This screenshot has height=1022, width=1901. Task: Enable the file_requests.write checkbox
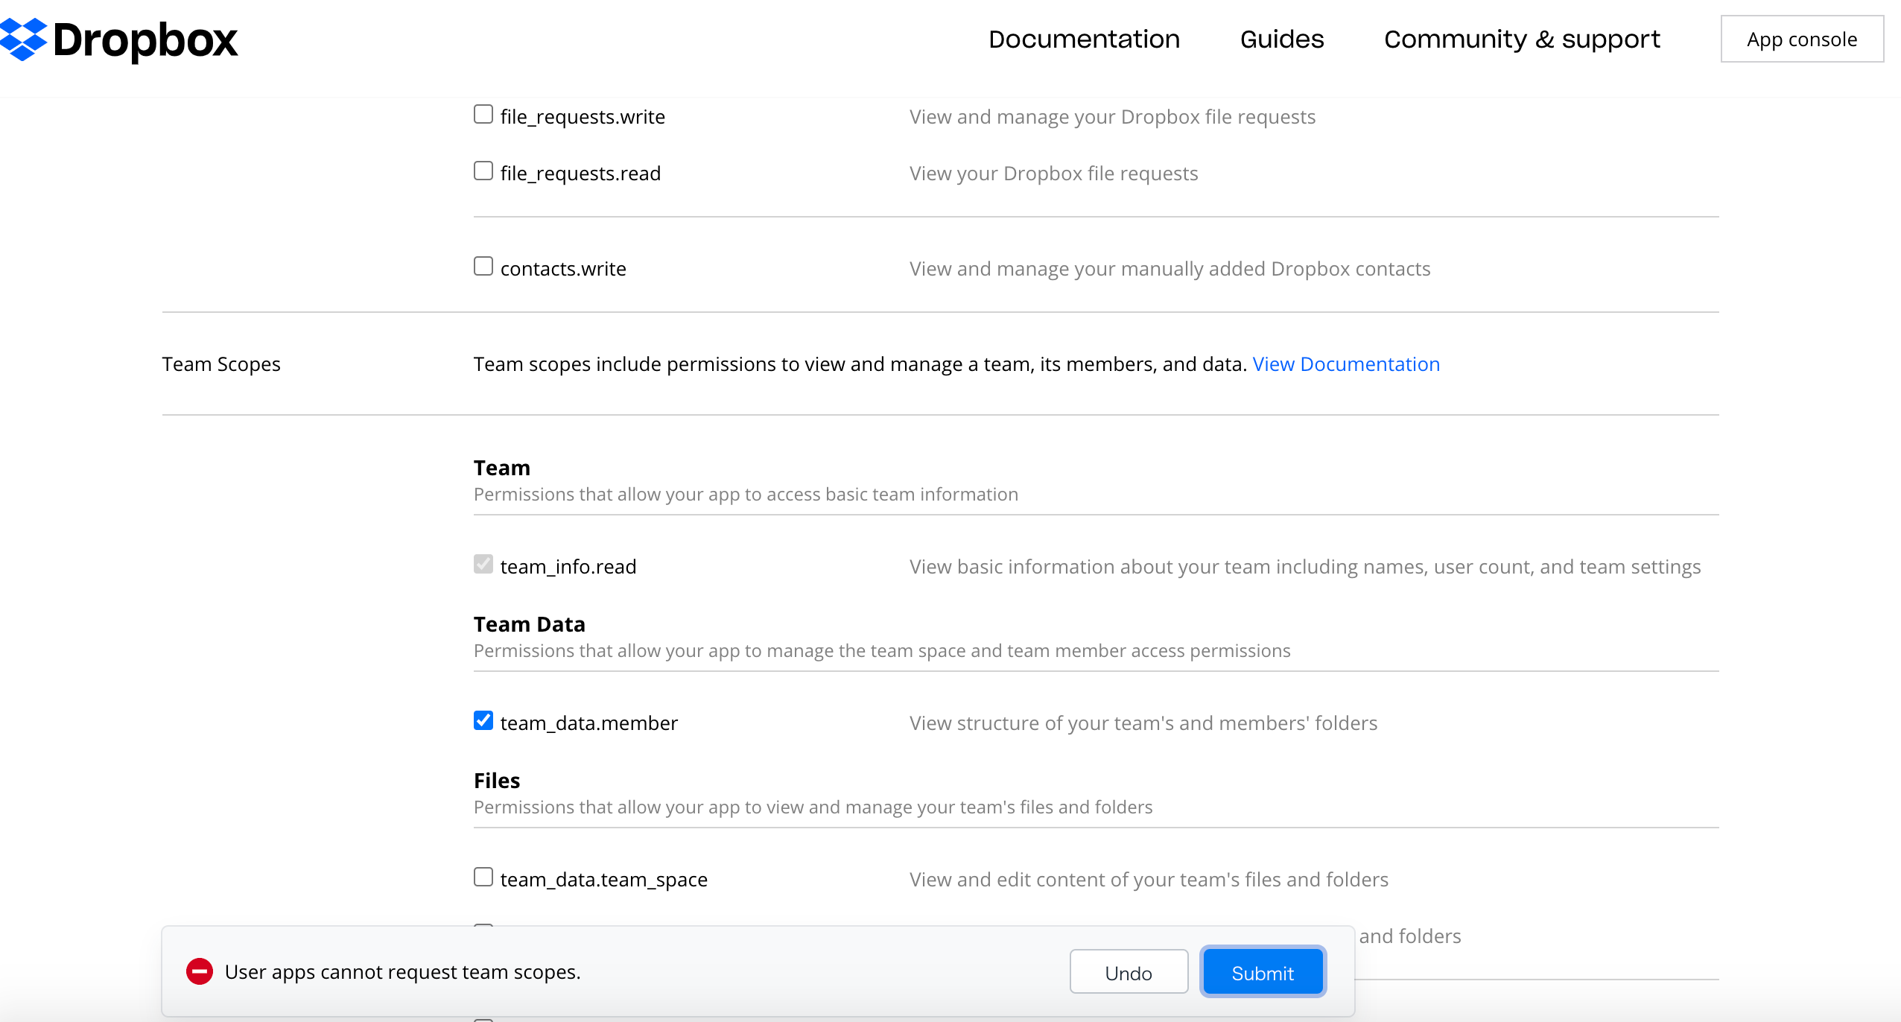(x=483, y=115)
